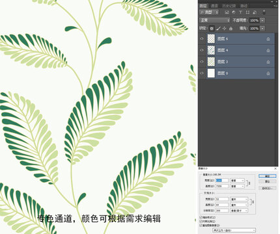Close the Image Size dialog
280x234 pixels.
point(275,168)
